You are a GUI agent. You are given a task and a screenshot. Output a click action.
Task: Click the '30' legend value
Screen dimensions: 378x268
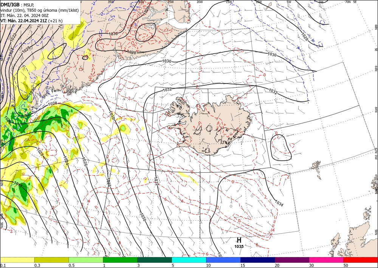(311, 265)
